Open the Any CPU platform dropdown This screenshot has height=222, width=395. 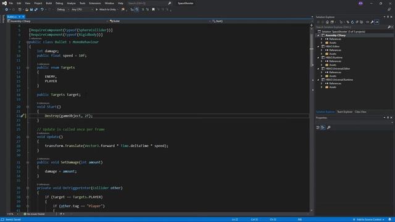pyautogui.click(x=82, y=10)
